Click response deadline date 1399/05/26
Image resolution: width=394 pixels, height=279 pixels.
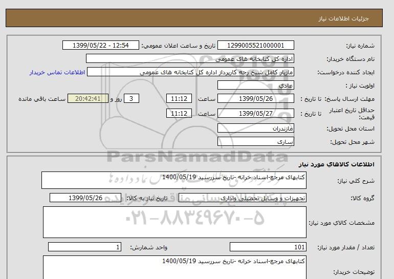coord(255,98)
